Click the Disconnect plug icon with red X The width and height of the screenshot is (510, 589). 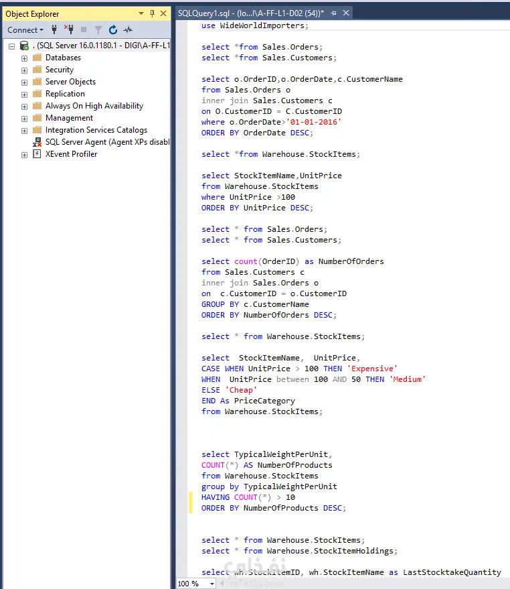pos(69,29)
